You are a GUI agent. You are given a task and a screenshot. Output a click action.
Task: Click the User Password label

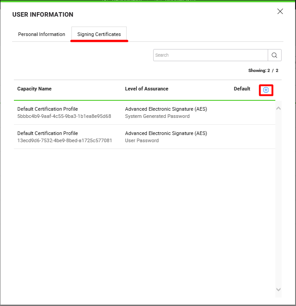point(141,140)
